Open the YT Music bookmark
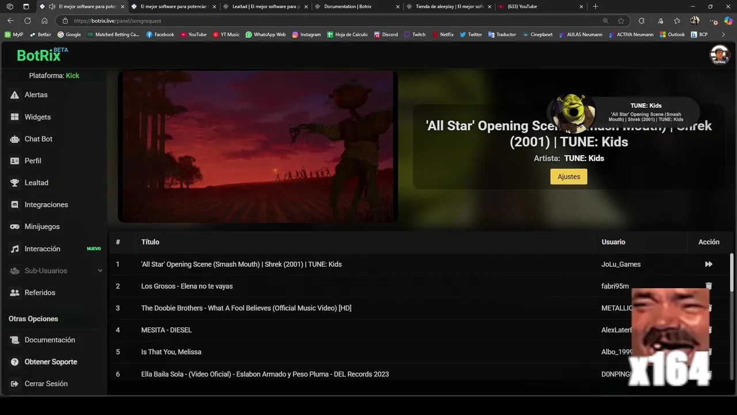Screen dimensions: 737x415 pos(226,35)
